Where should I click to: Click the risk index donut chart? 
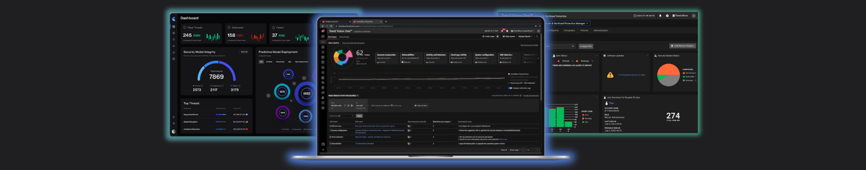(342, 57)
